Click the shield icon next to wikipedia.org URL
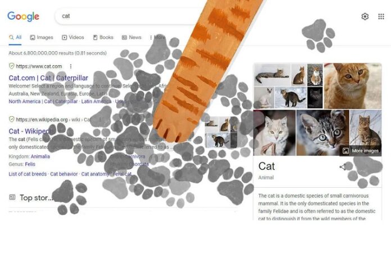This screenshot has width=391, height=272. tap(11, 119)
